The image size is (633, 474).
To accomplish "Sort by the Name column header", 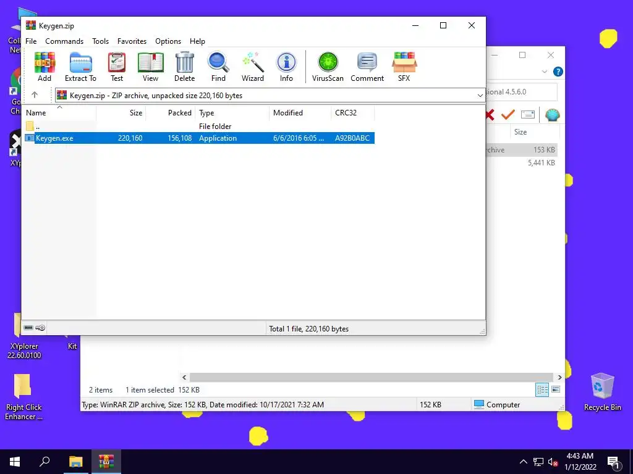I will pyautogui.click(x=59, y=113).
